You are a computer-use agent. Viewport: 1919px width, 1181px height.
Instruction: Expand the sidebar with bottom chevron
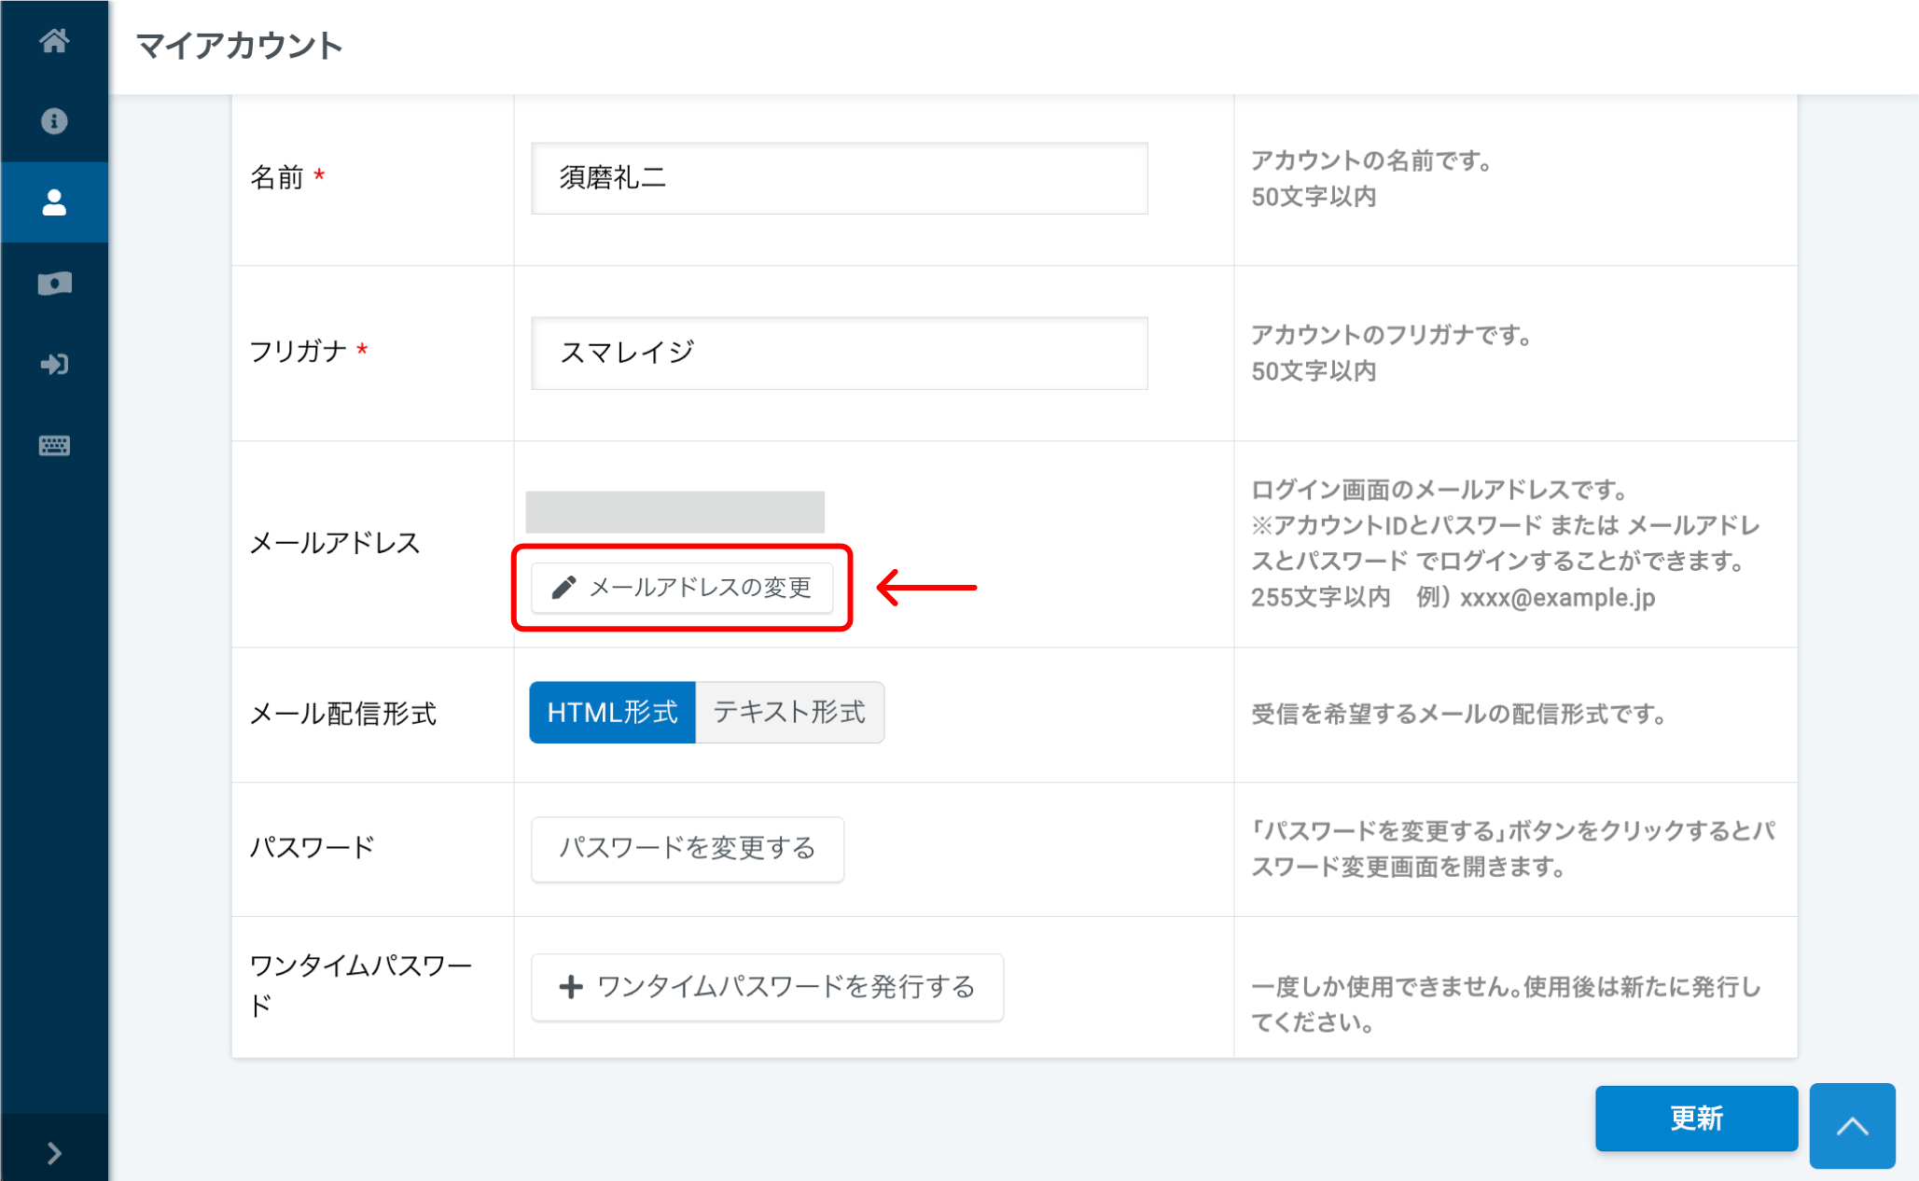click(x=54, y=1153)
